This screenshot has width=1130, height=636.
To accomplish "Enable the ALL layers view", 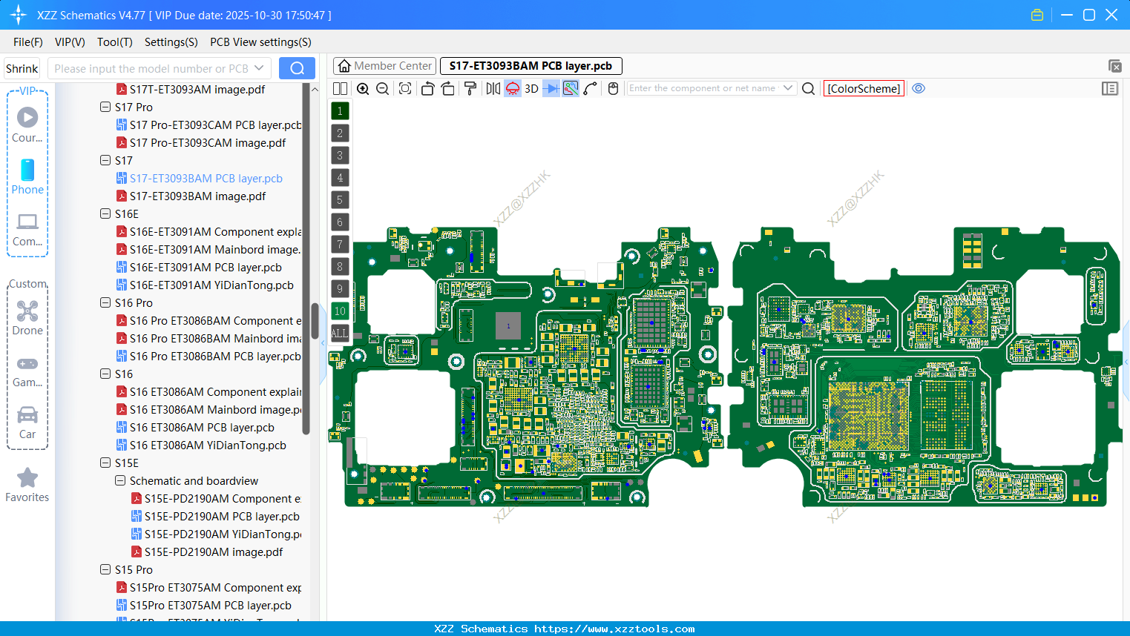I will (340, 333).
